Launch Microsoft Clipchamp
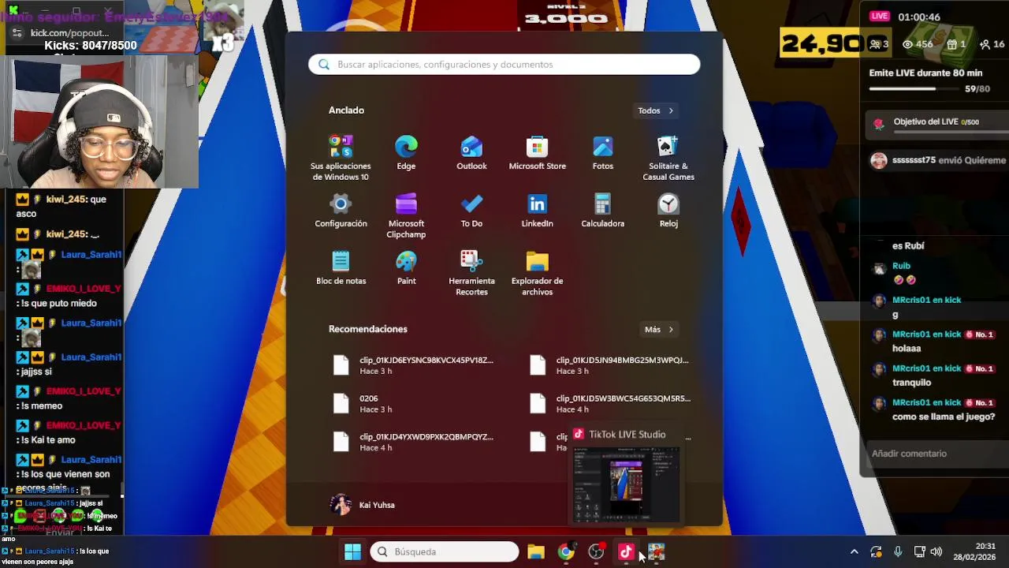The width and height of the screenshot is (1009, 568). pos(406,215)
